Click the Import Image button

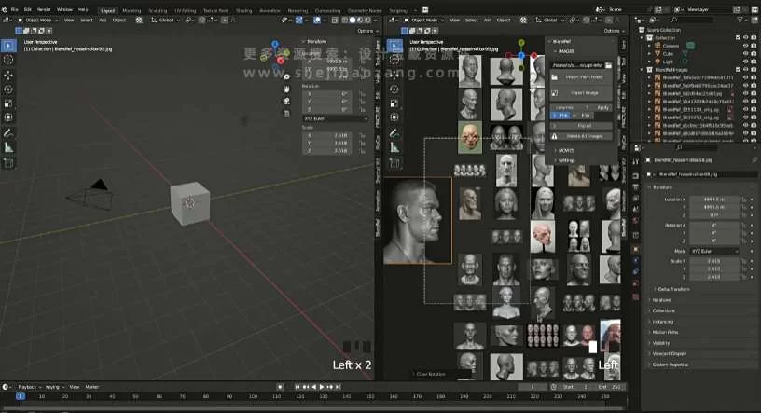click(582, 92)
